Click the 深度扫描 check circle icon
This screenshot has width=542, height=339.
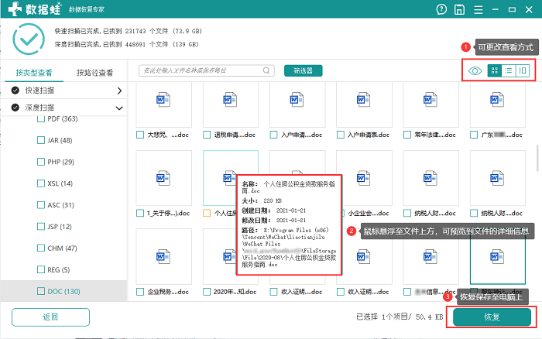15,108
